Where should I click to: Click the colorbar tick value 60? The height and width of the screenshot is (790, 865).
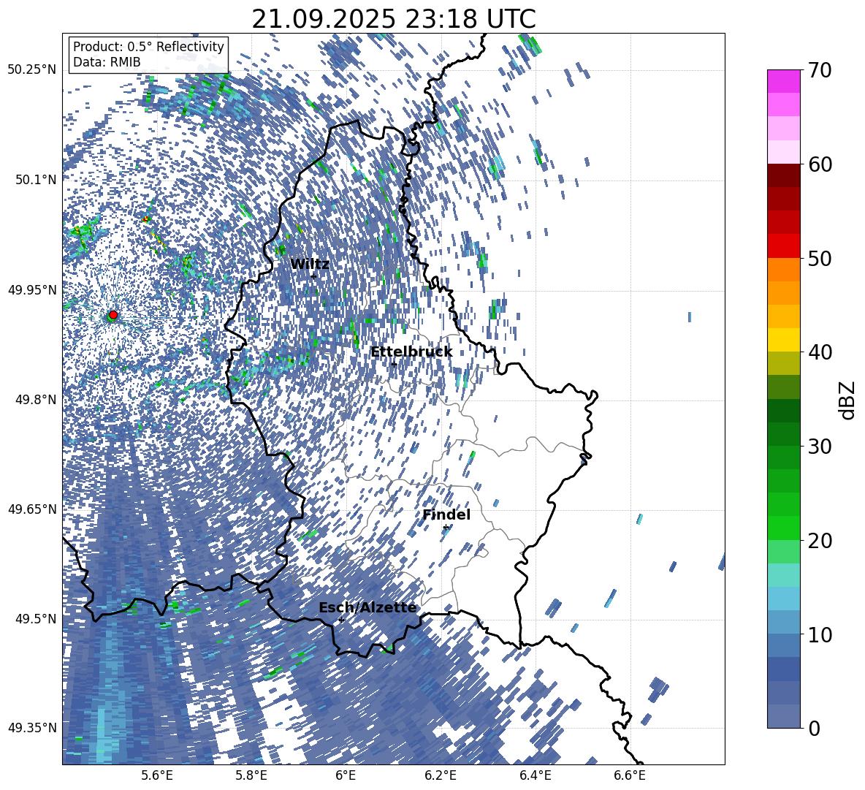point(820,164)
